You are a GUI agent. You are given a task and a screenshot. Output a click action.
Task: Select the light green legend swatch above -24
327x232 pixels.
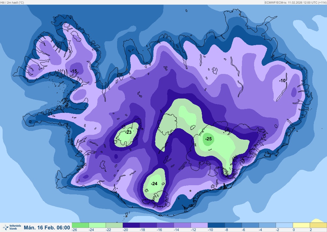click(x=97, y=225)
